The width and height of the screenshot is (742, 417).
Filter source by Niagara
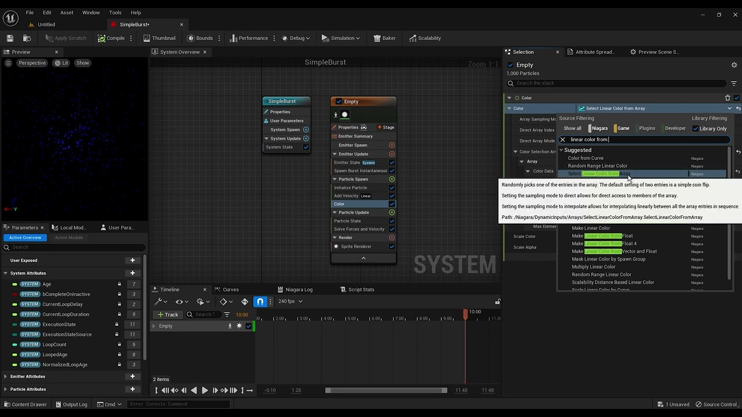coord(599,129)
